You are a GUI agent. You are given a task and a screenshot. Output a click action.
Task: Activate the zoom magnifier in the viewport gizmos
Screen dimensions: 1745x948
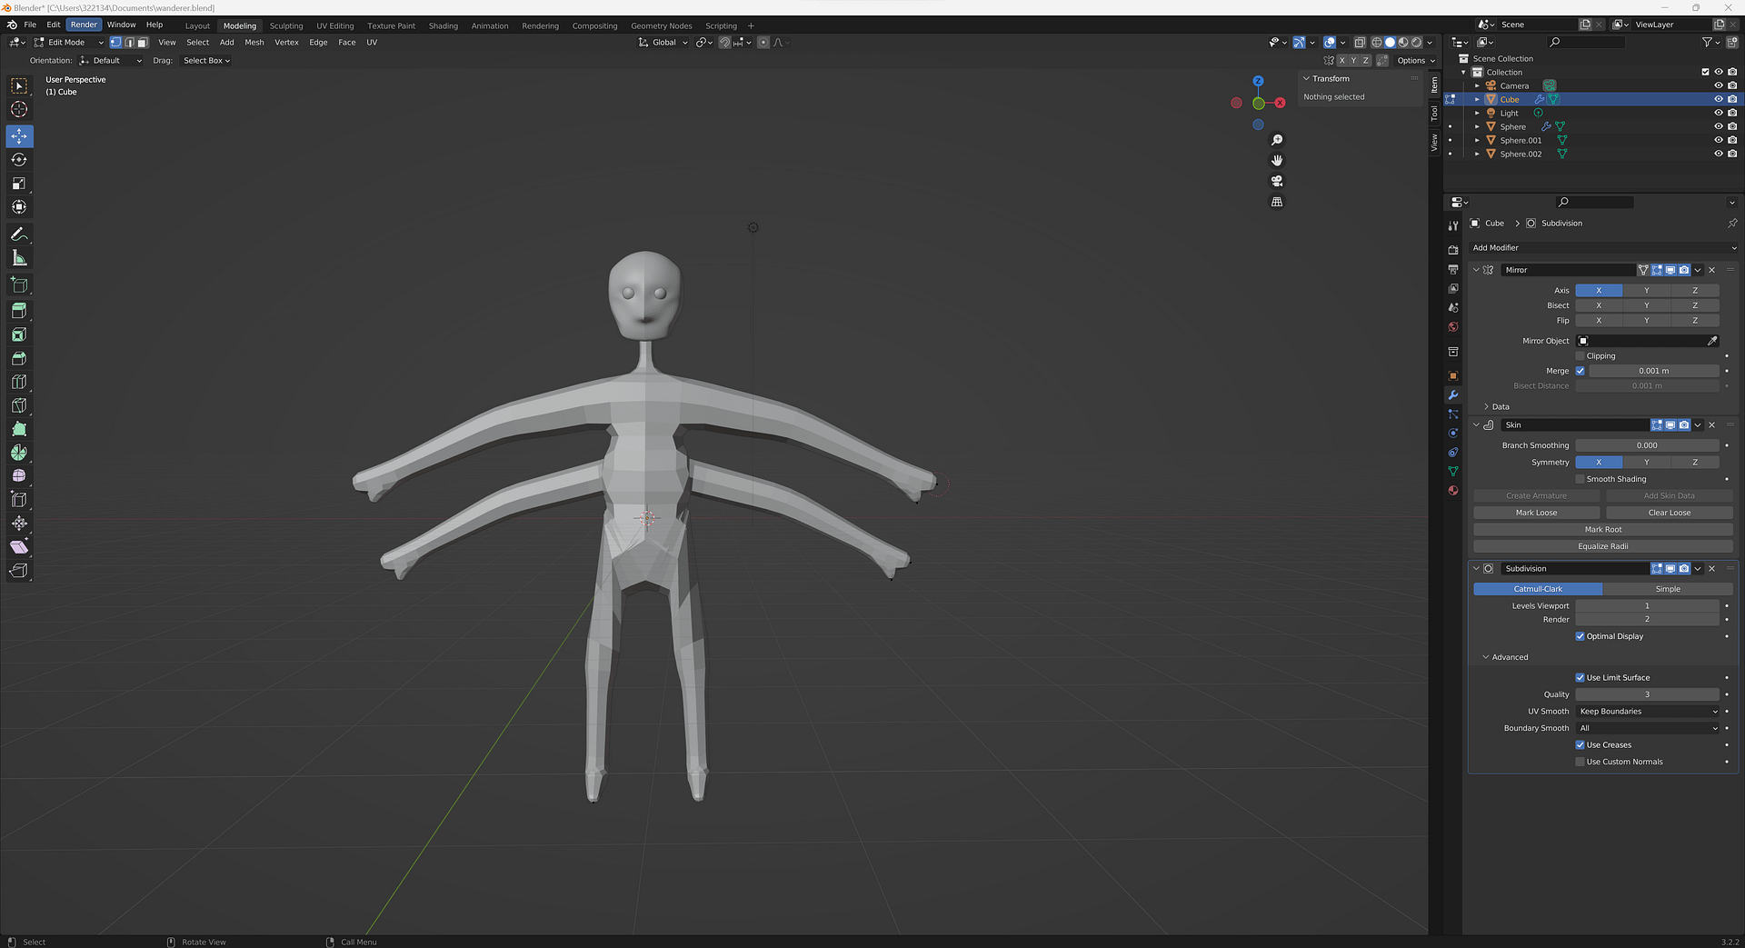1277,139
